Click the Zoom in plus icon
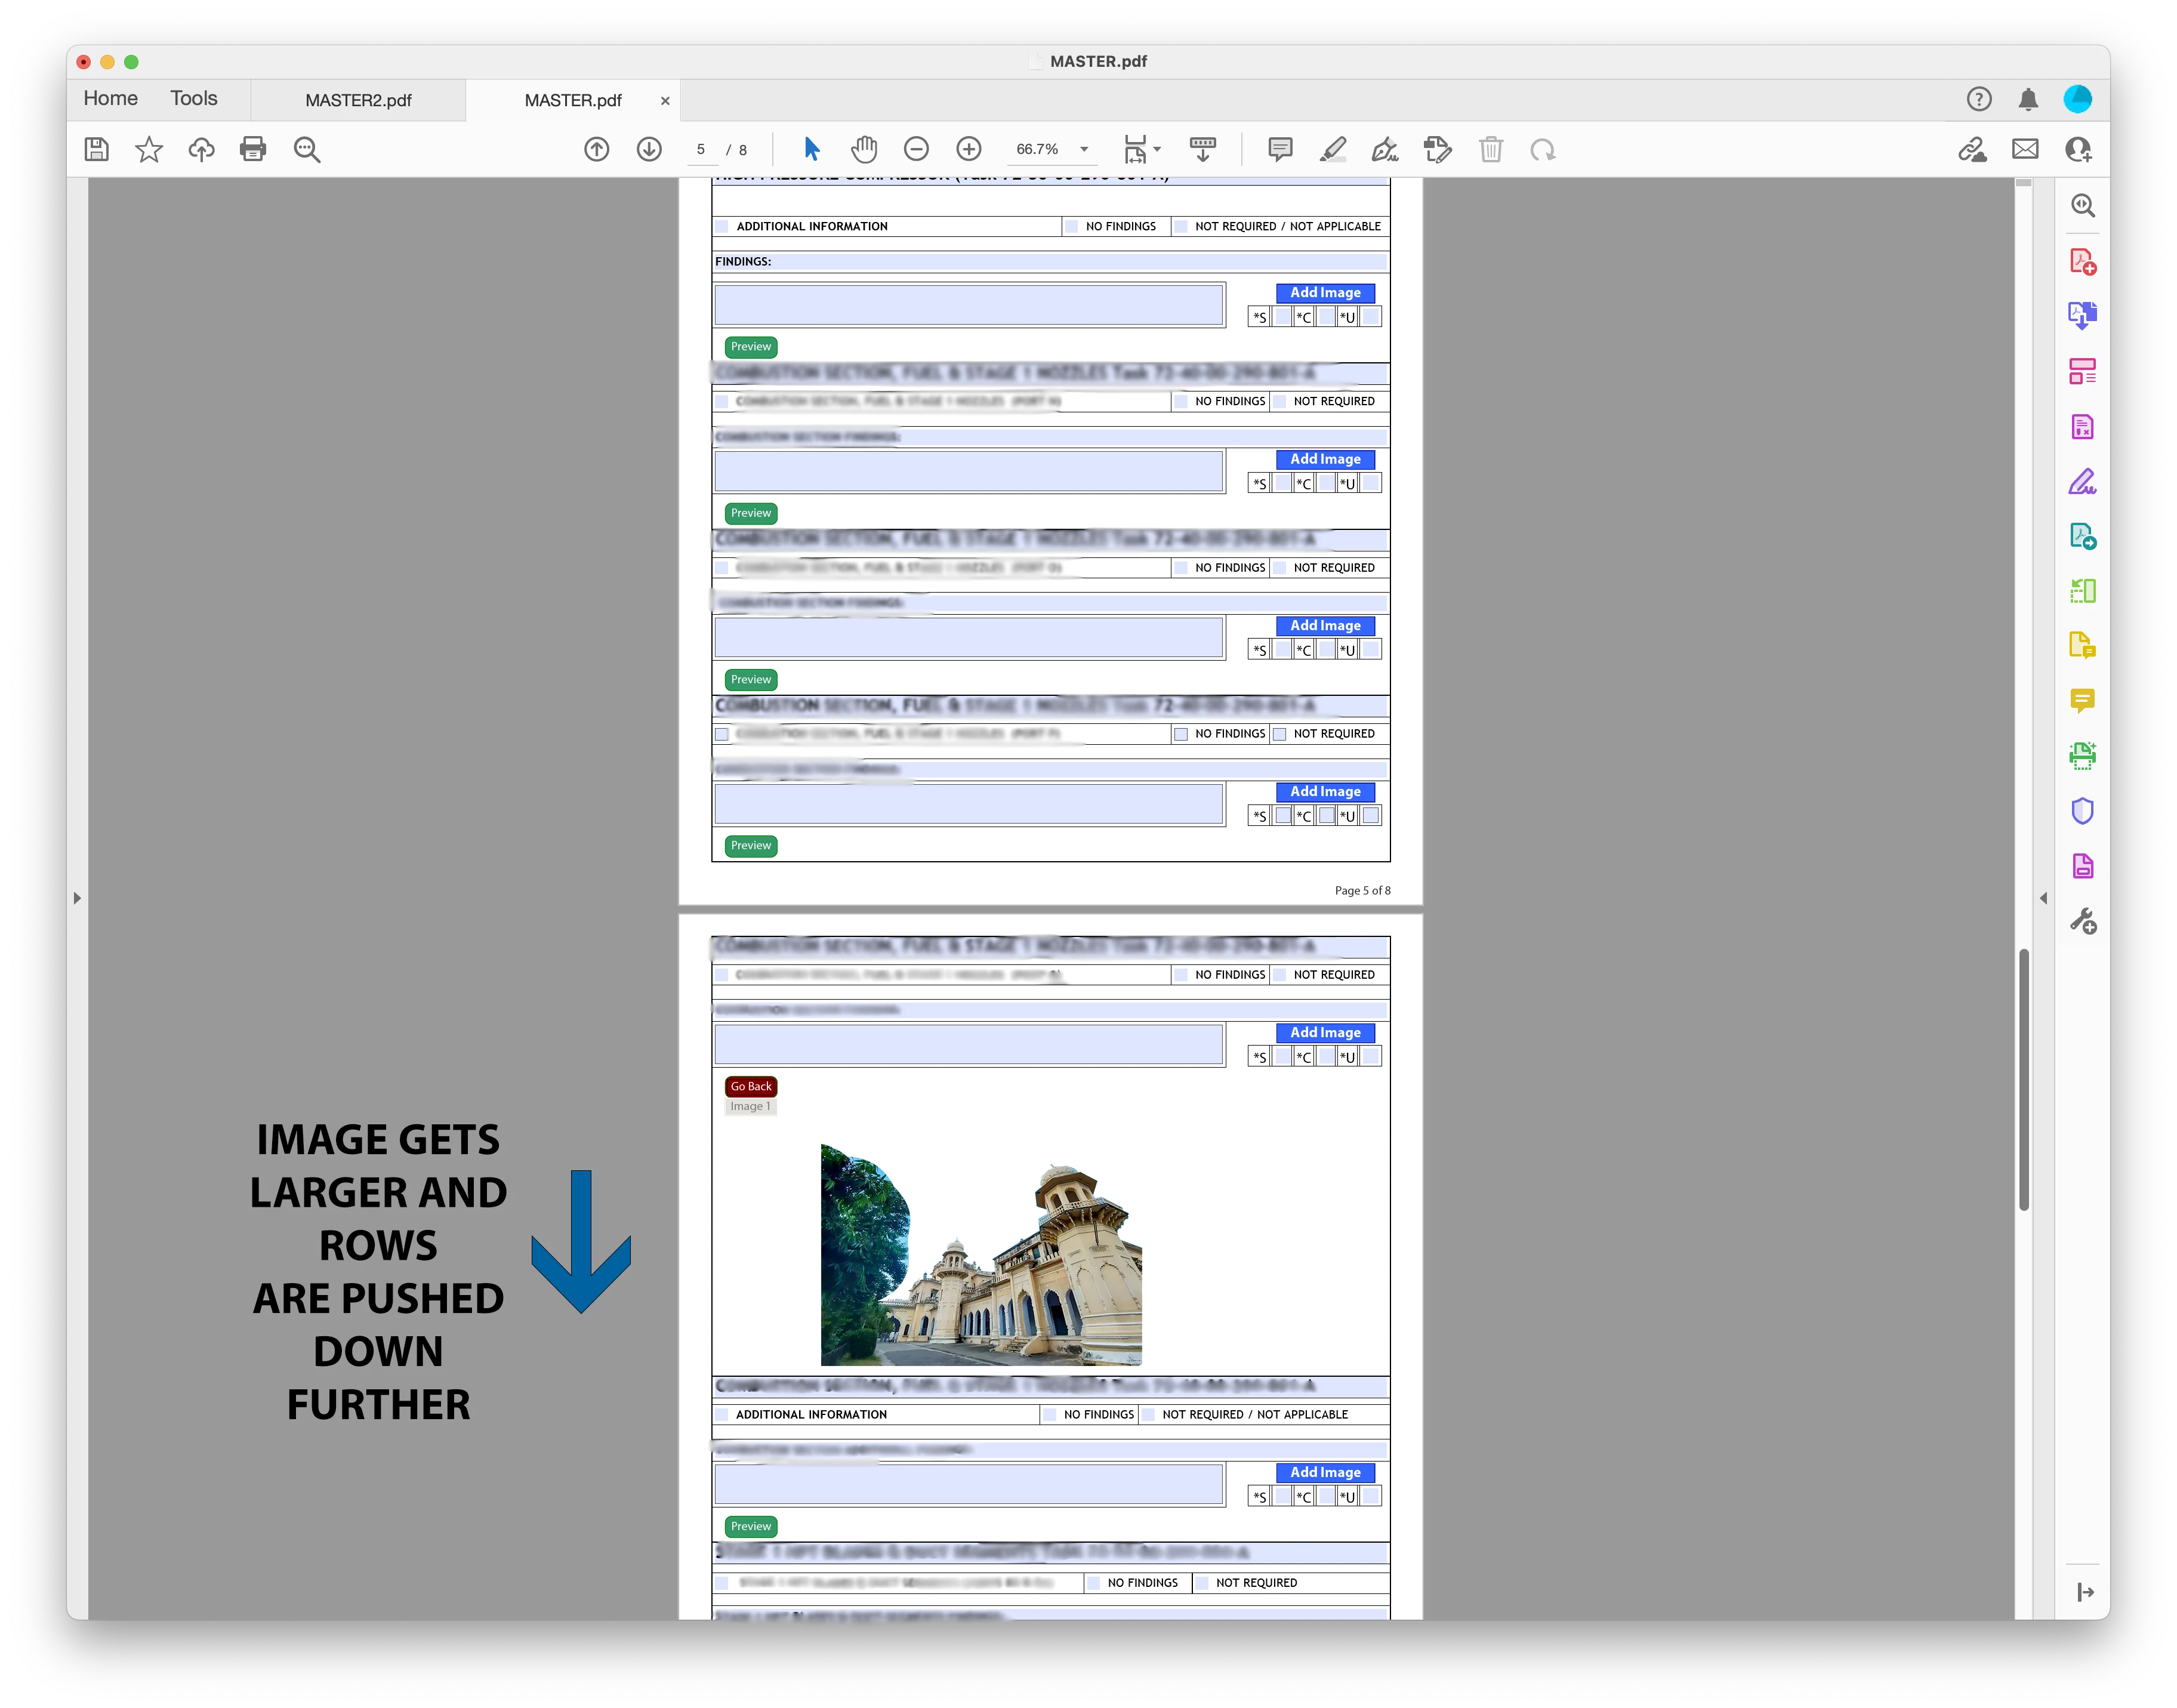2177x1708 pixels. point(968,150)
